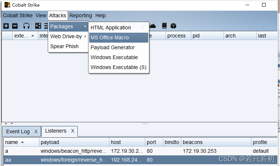The image size is (280, 166).
Task: Click host cell 192.168.24...
Action: (x=127, y=160)
